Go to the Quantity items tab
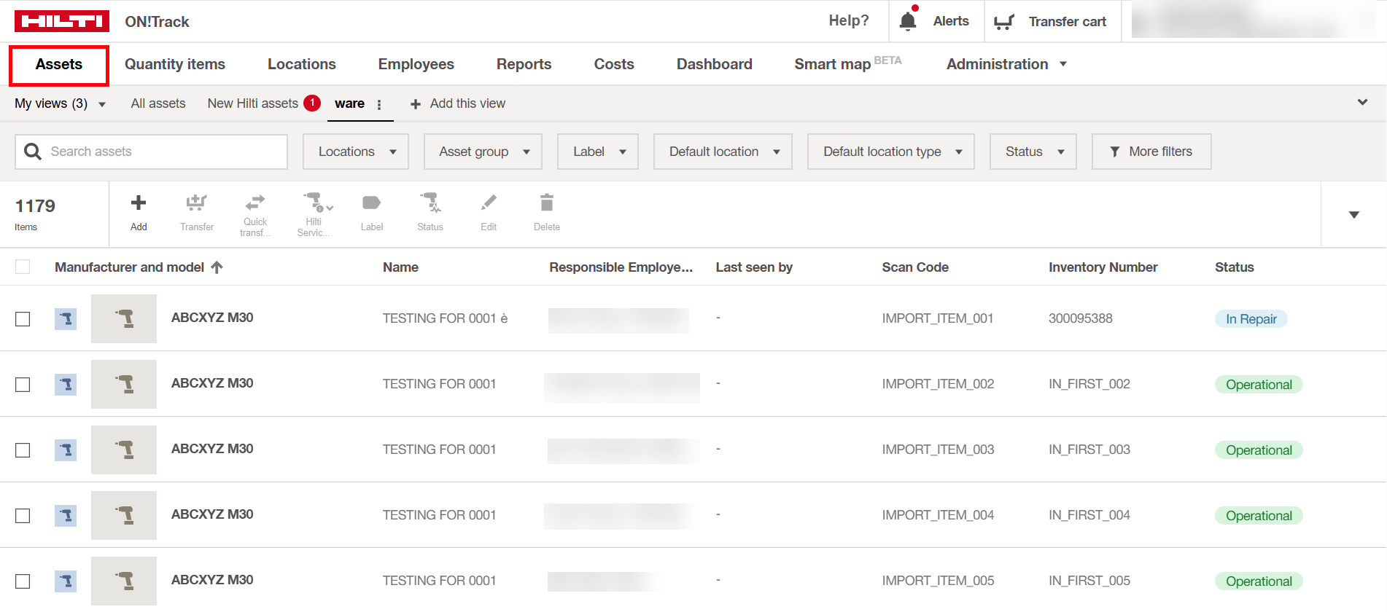 coord(175,64)
